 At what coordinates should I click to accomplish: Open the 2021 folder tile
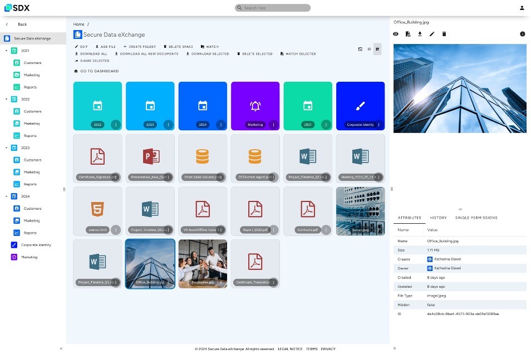point(308,105)
